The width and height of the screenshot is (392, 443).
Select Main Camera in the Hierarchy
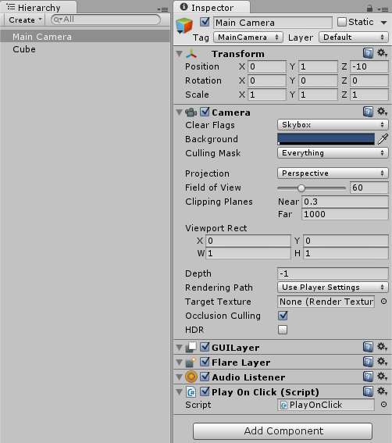click(x=85, y=37)
